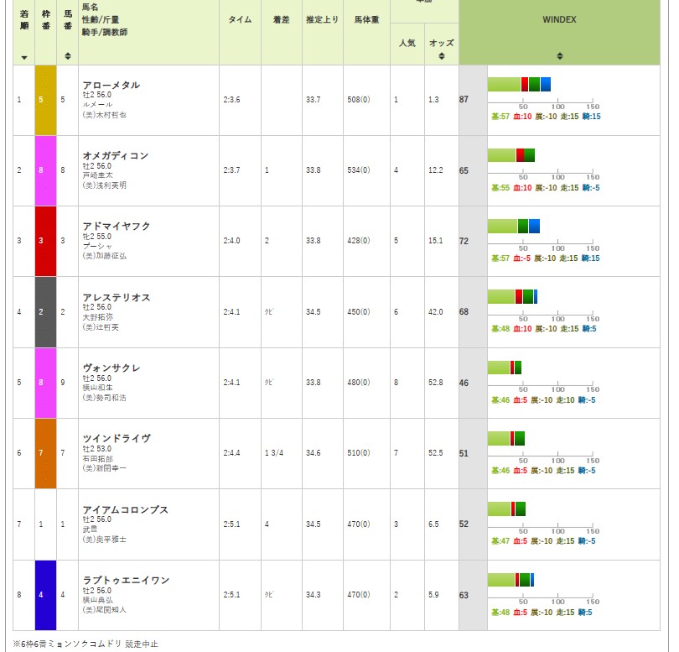
Task: Open horse オメガディコン page
Action: coord(116,156)
